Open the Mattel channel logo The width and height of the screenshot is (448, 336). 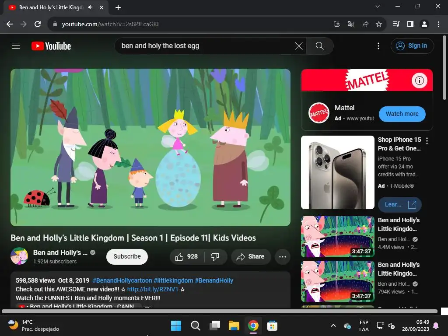pos(319,113)
